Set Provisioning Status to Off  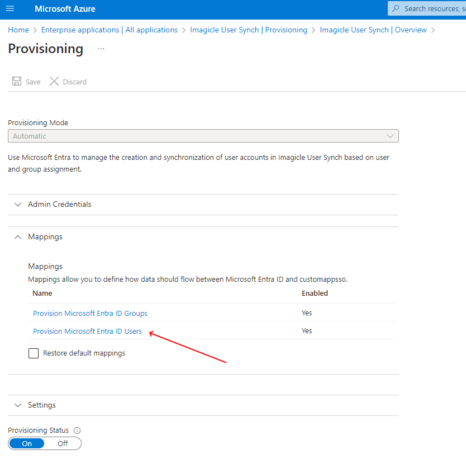pos(63,443)
